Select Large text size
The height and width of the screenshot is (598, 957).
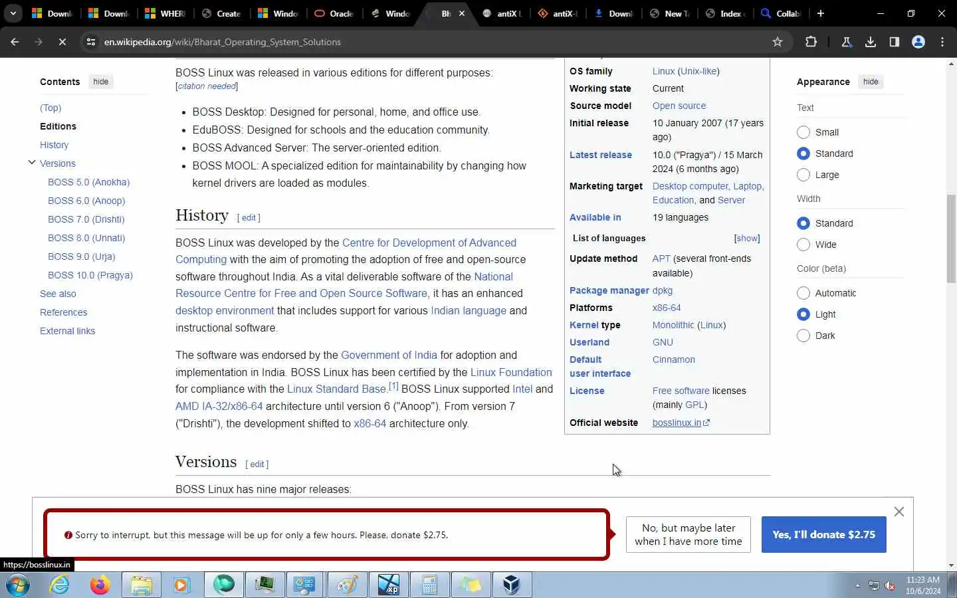click(803, 175)
